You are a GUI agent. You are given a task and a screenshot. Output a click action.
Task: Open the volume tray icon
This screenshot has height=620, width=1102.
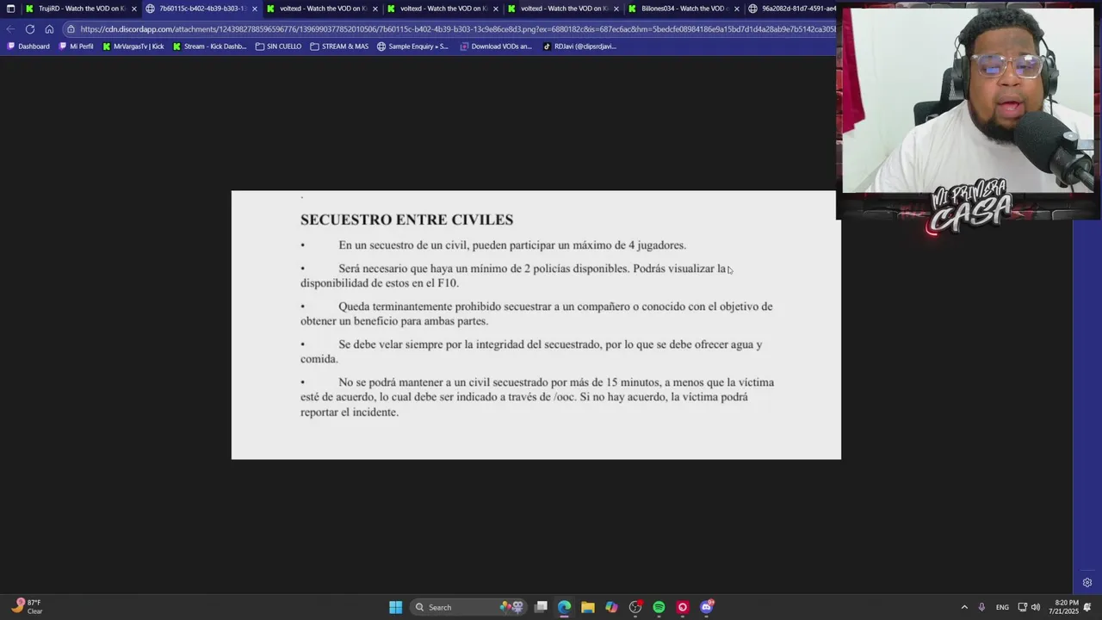(1036, 607)
